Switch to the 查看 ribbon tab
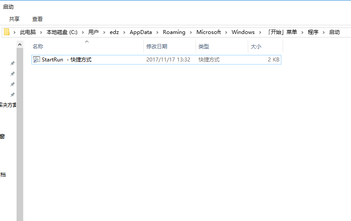The image size is (351, 221). pyautogui.click(x=37, y=19)
